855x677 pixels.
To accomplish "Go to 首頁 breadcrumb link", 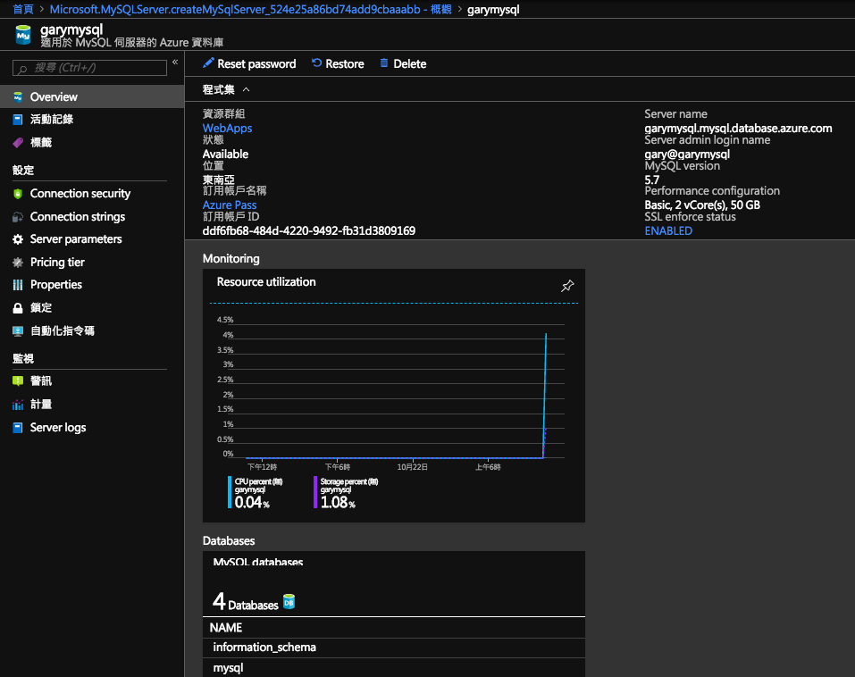I will [23, 9].
